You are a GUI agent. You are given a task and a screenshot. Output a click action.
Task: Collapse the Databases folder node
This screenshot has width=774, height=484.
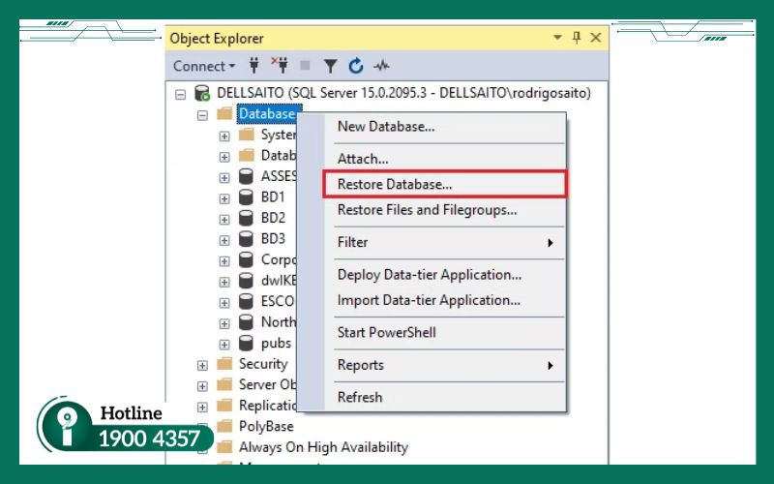[x=202, y=115]
